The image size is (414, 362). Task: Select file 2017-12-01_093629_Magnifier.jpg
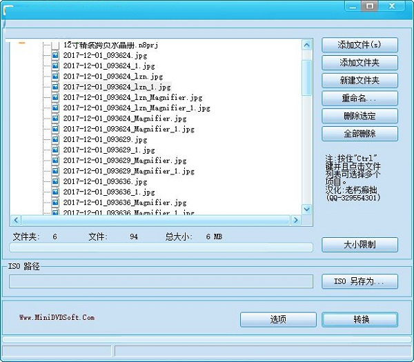tap(125, 161)
